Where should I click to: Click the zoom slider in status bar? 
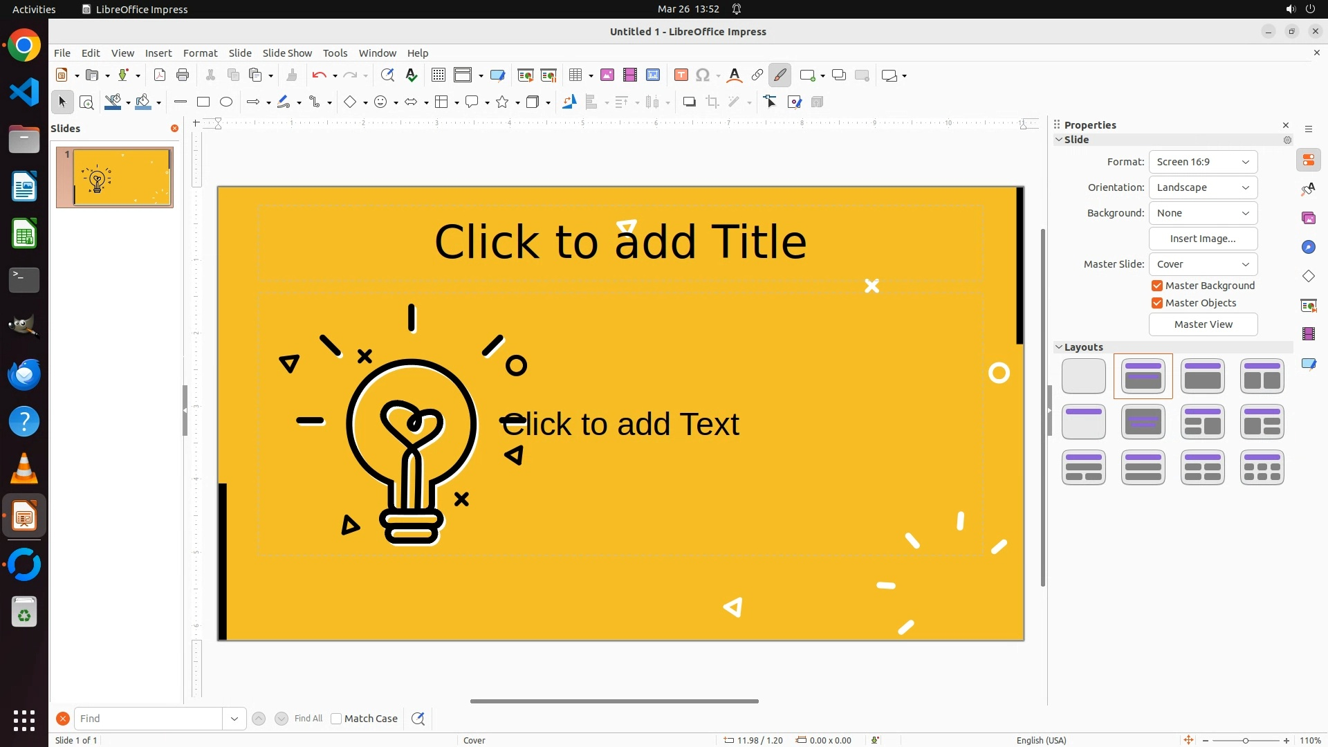coord(1245,740)
